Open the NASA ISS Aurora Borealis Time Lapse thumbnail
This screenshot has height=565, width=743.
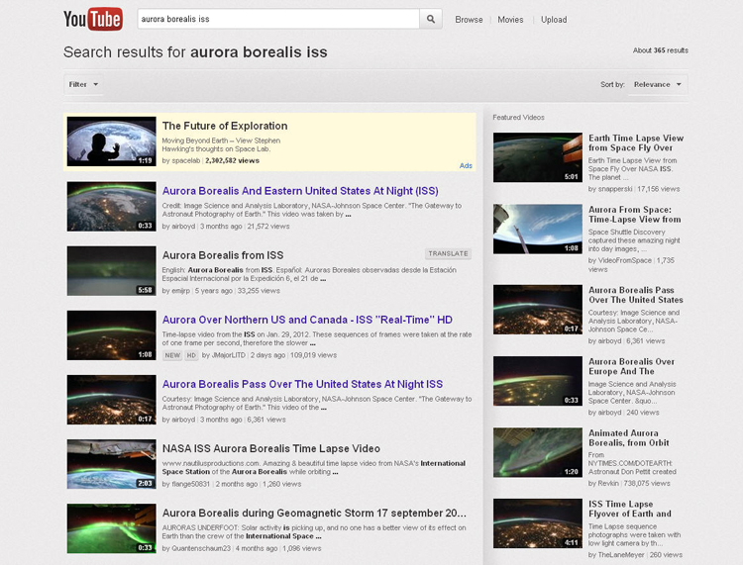click(111, 464)
